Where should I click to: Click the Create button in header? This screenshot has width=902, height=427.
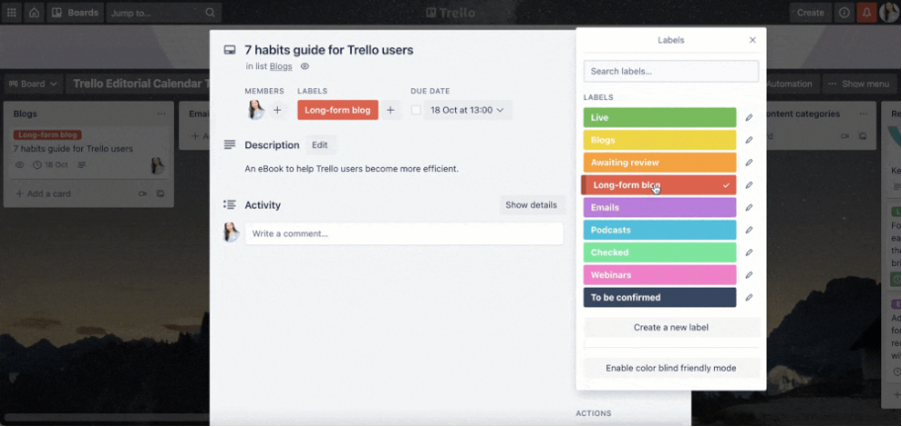pos(810,13)
